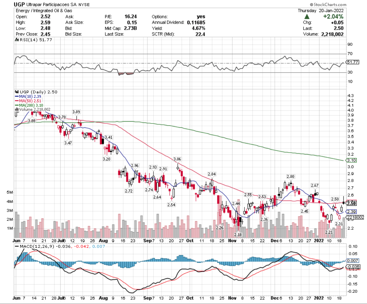Image resolution: width=367 pixels, height=304 pixels.
Task: Click the 3.41 price annotation
Action: 108,137
